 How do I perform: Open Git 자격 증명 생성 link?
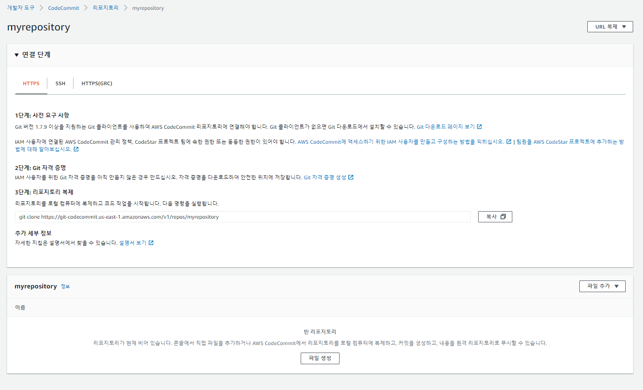325,177
